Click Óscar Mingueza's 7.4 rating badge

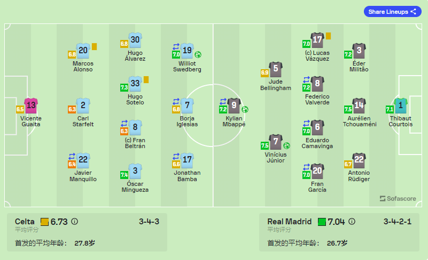click(x=124, y=175)
